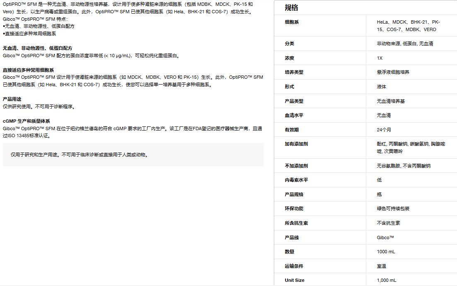The image size is (457, 286).
Task: Select the 所含抗生素 label
Action: coord(296,223)
